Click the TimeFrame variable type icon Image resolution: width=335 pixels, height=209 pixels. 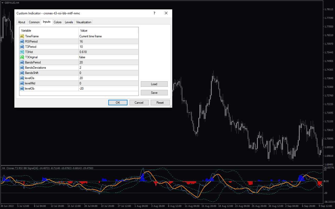[22, 36]
